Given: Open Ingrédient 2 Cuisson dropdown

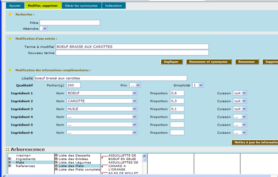Looking at the screenshot, I should click(x=240, y=101).
